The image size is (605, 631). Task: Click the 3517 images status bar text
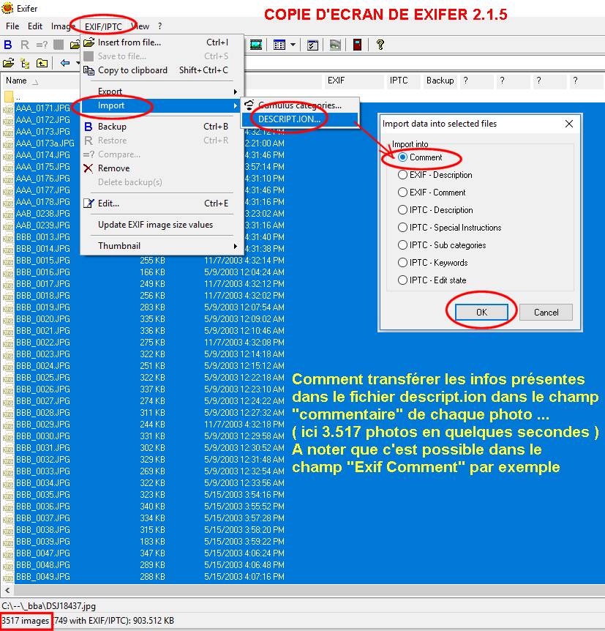pos(26,621)
